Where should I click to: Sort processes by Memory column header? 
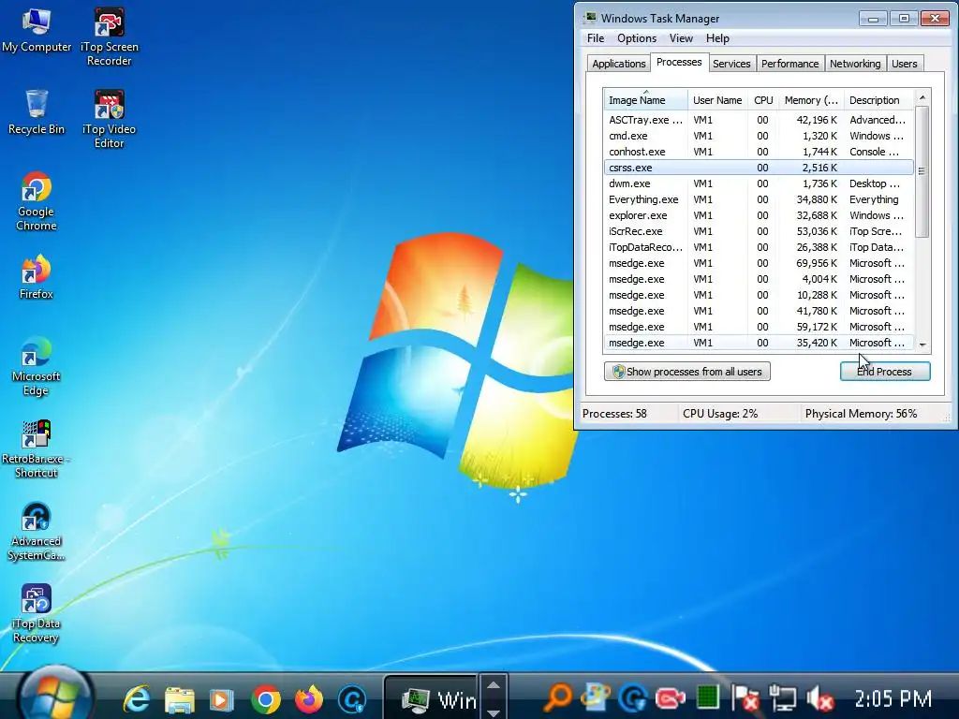pyautogui.click(x=811, y=99)
